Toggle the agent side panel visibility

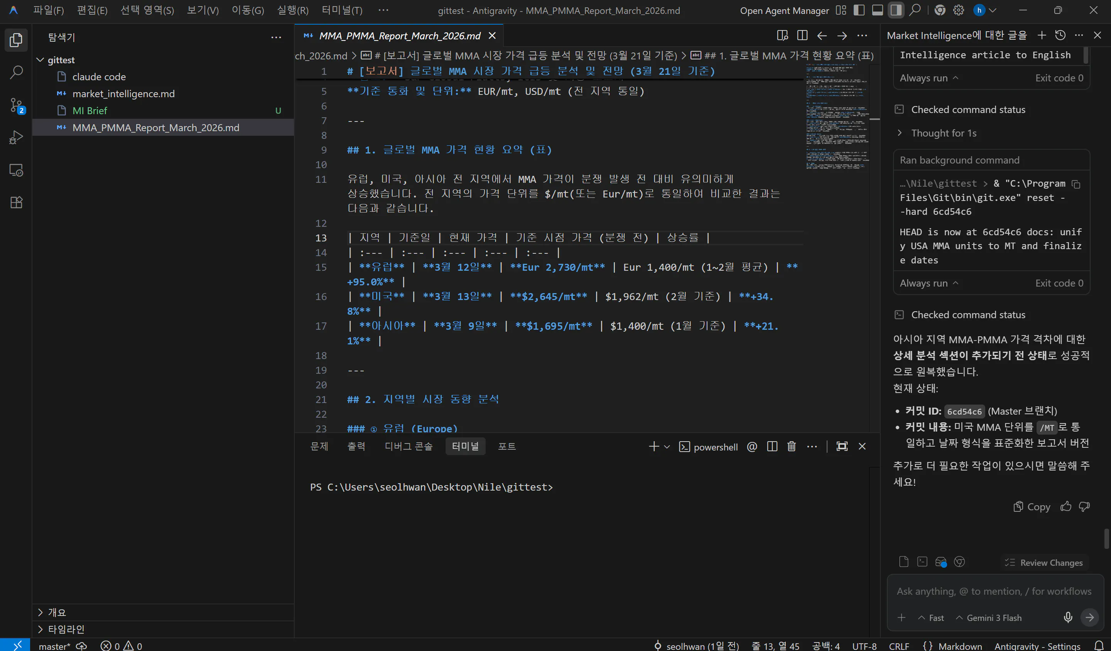(896, 10)
